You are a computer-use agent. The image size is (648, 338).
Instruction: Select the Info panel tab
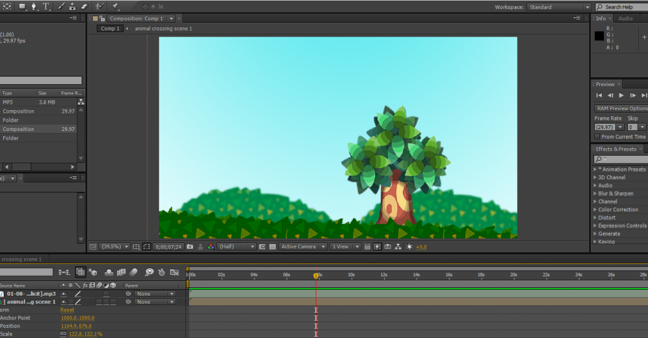tap(601, 18)
